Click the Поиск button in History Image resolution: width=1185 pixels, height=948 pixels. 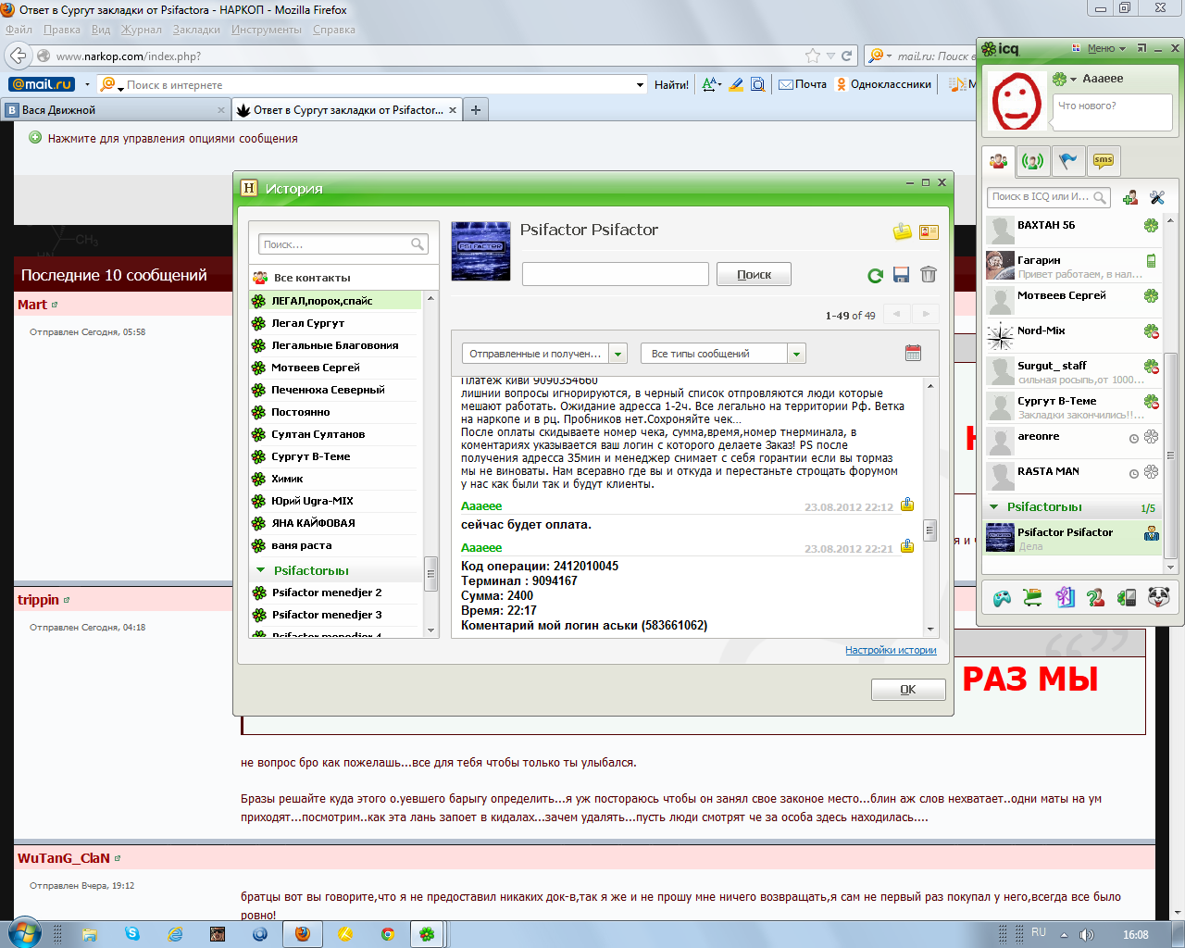(754, 274)
